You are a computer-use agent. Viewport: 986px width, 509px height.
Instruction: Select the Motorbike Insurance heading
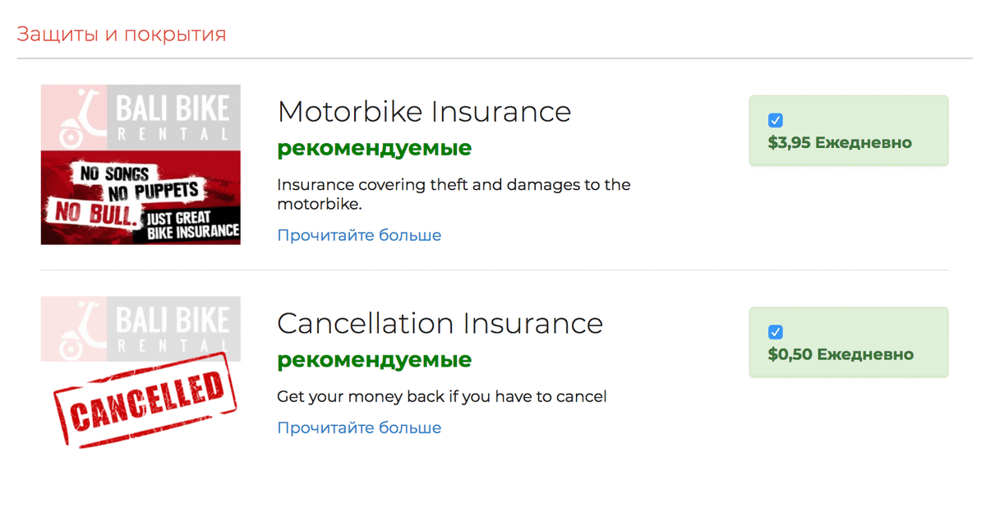424,111
